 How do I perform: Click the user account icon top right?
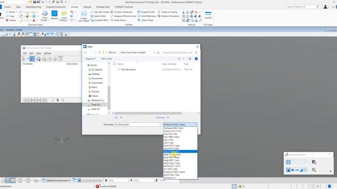pos(325,7)
